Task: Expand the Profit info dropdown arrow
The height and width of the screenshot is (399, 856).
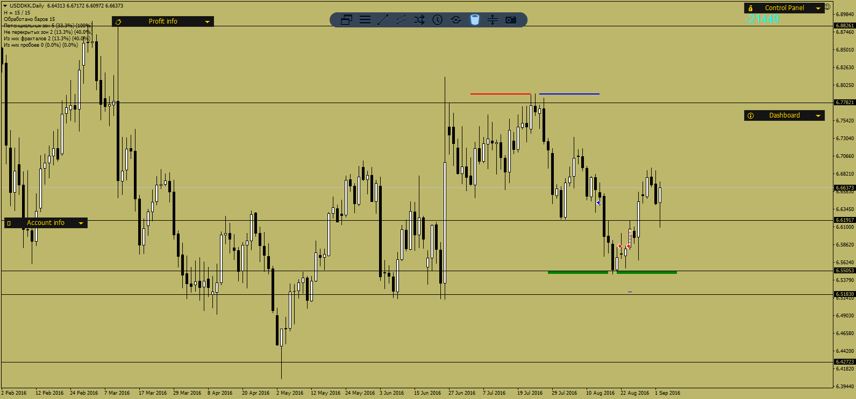Action: tap(207, 21)
